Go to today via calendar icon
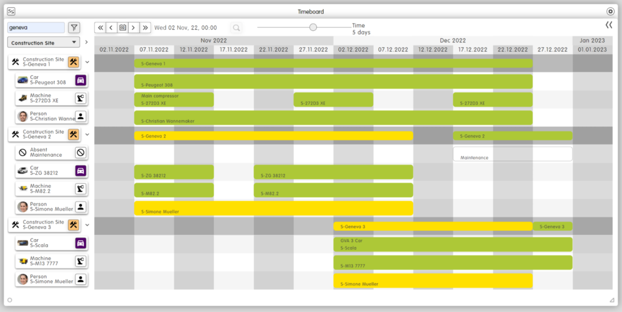The image size is (622, 312). [x=123, y=27]
